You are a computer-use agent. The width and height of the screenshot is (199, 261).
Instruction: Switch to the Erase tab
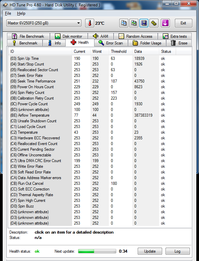[x=179, y=43]
